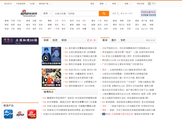The height and width of the screenshot is (119, 182).
Task: Click the 国际 category label
Action: 104,110
